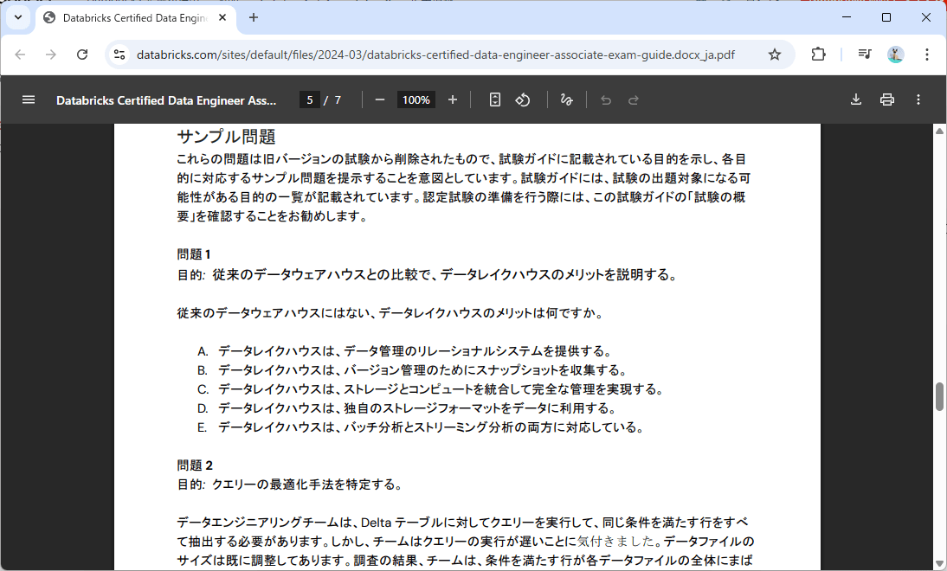The image size is (947, 571).
Task: Rotate the PDF counterclockwise
Action: [523, 99]
